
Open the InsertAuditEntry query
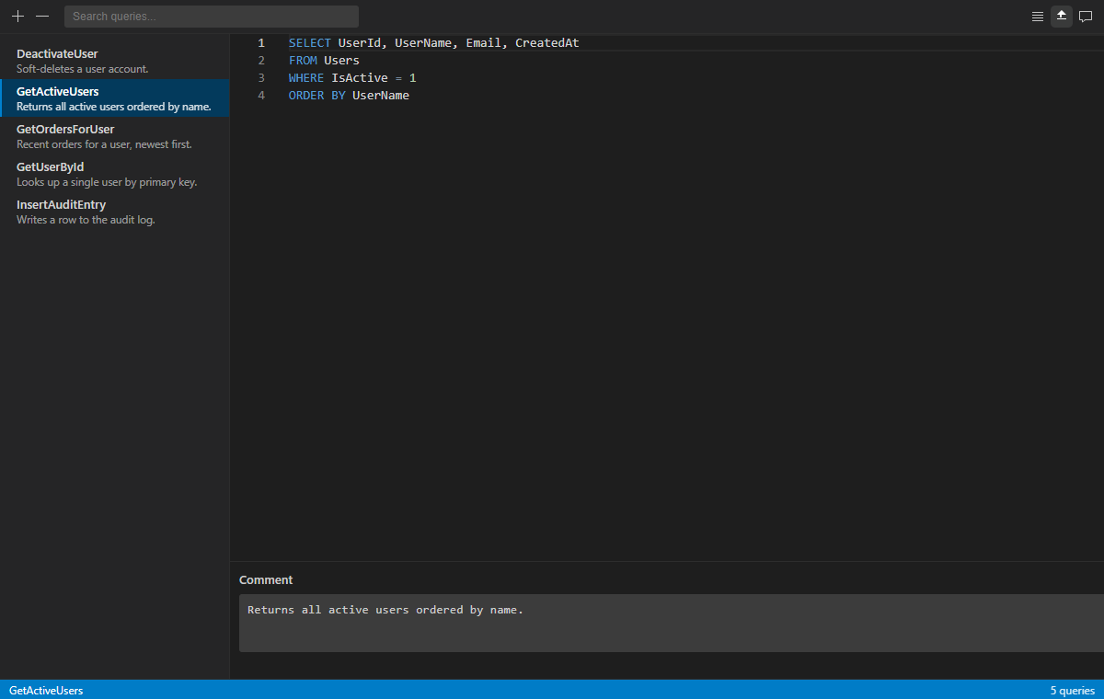115,212
